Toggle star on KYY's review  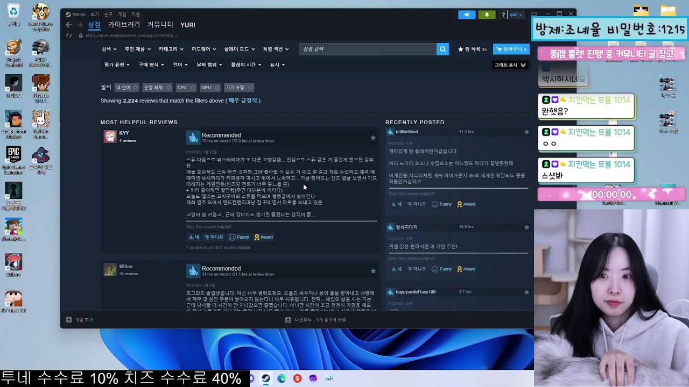click(x=373, y=138)
